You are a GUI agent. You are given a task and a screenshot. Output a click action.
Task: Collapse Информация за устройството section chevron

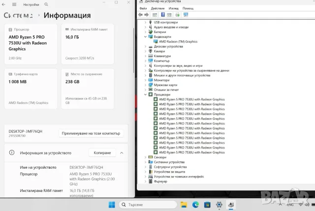pos(122,153)
